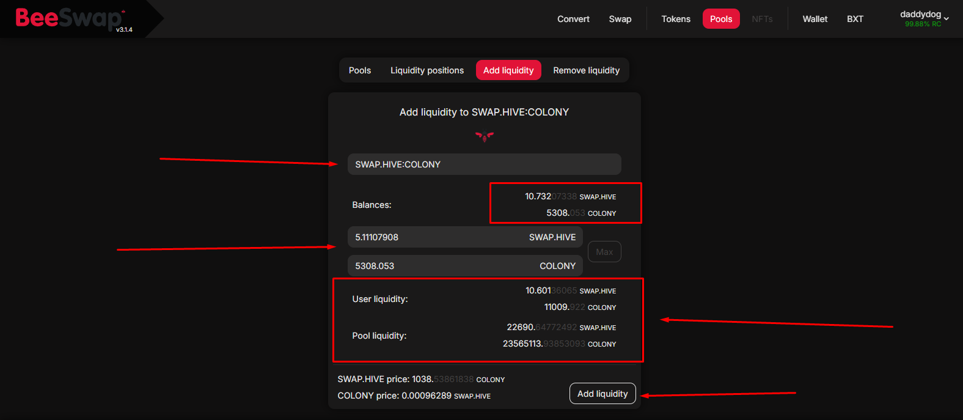Open the Tokens page
Image resolution: width=963 pixels, height=420 pixels.
point(676,19)
